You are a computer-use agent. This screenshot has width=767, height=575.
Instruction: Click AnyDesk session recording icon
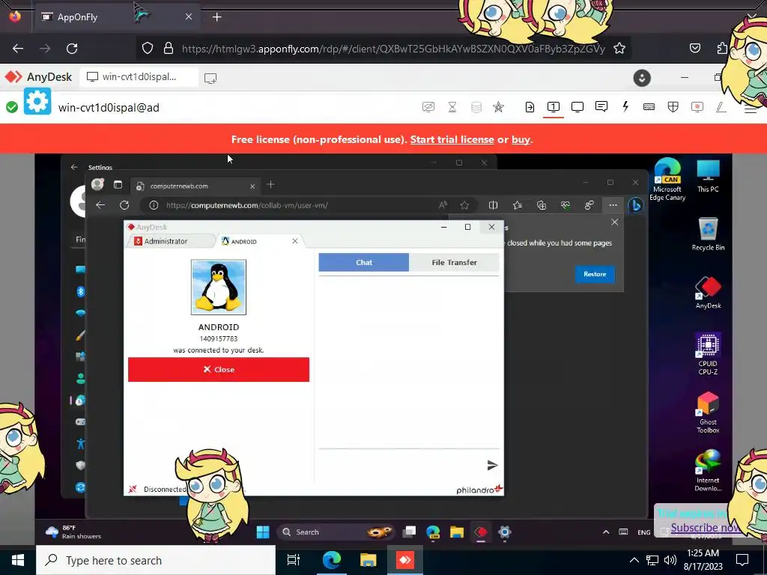697,107
